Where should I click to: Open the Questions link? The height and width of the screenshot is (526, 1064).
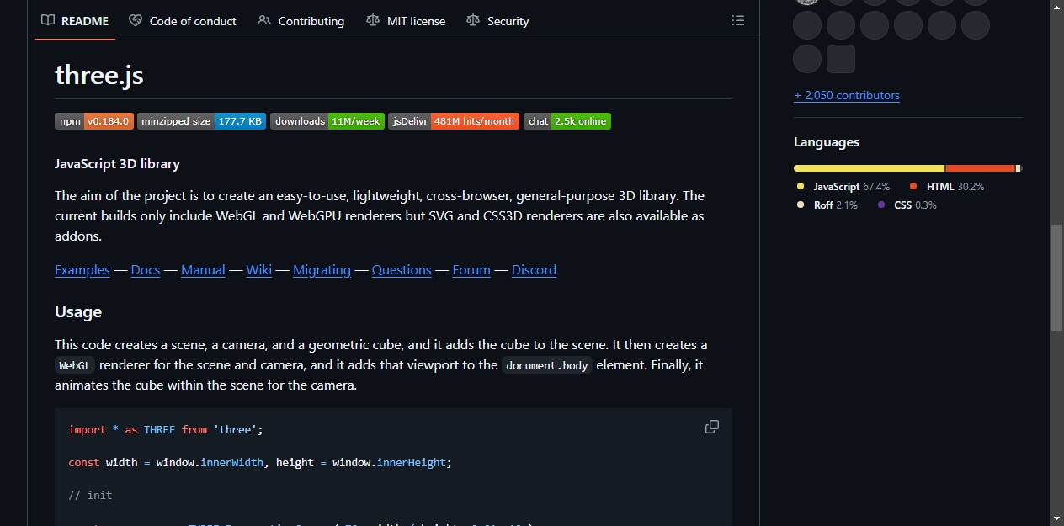(402, 270)
